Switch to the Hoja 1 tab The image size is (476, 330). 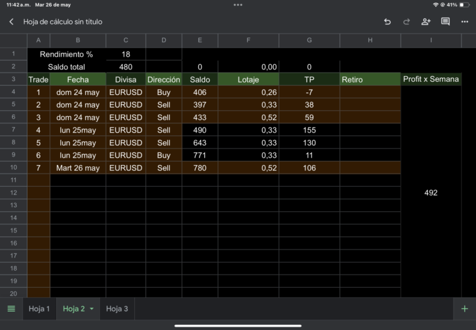pyautogui.click(x=39, y=309)
